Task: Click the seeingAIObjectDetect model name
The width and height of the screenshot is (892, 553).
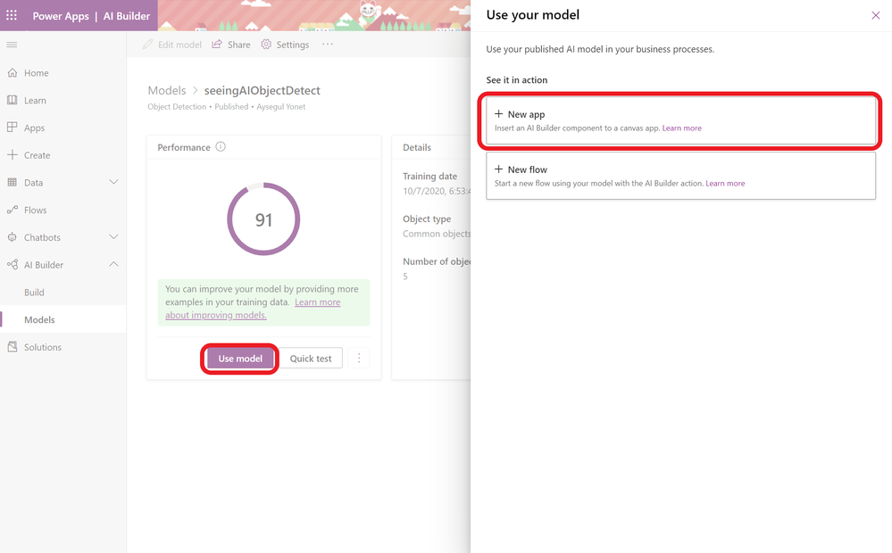Action: click(263, 90)
